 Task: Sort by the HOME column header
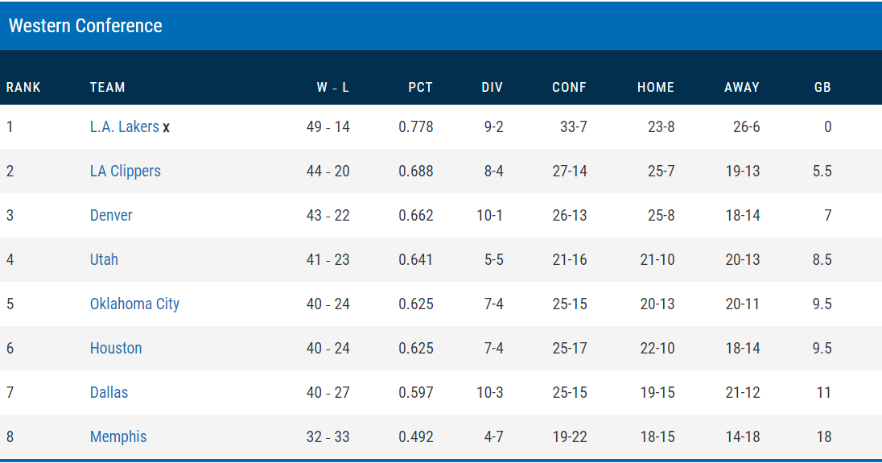tap(655, 87)
